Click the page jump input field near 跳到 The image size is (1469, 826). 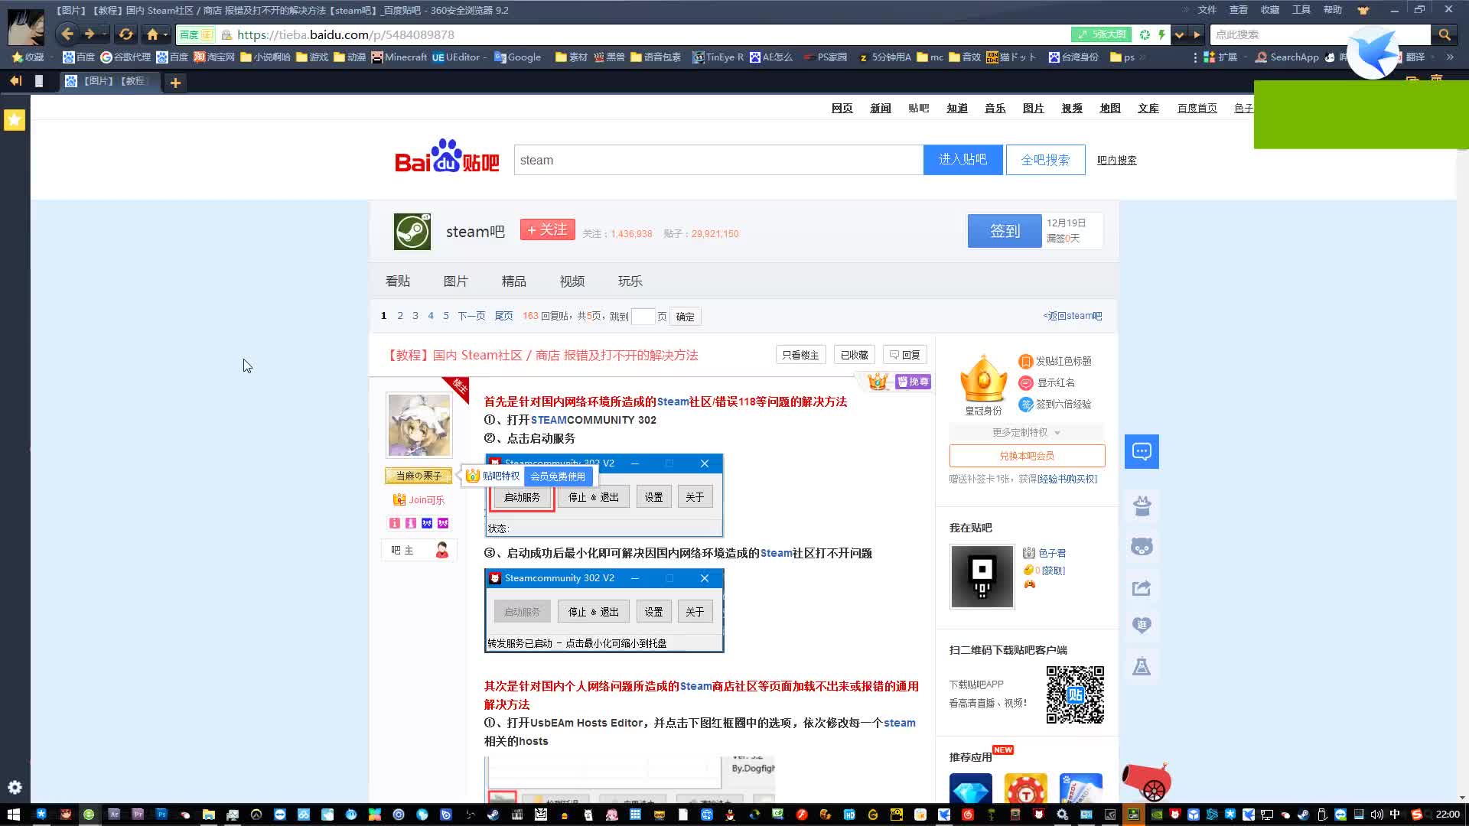point(644,316)
